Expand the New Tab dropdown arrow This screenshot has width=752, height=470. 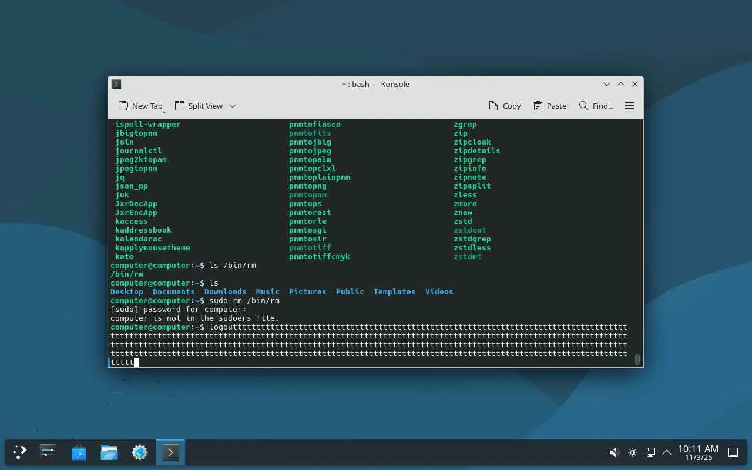[164, 112]
